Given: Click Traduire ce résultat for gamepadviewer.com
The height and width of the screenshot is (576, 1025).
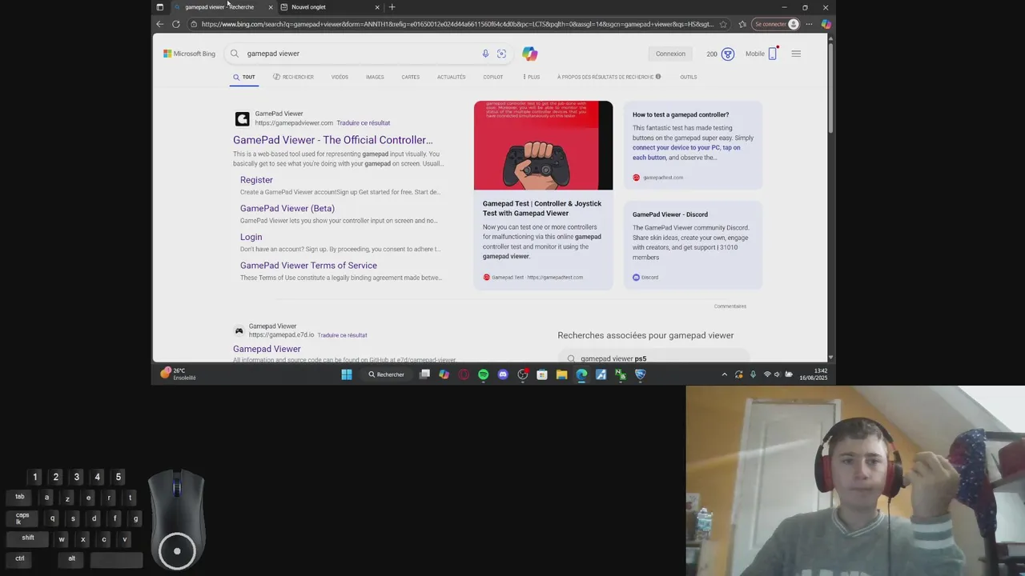Looking at the screenshot, I should pyautogui.click(x=363, y=123).
